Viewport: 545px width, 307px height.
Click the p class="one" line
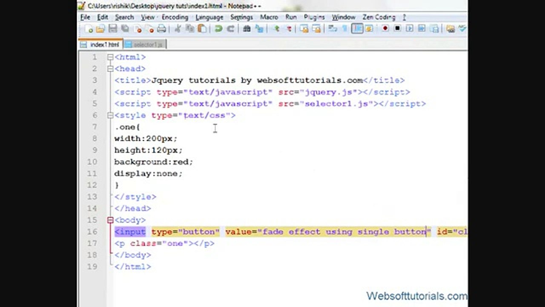(164, 243)
